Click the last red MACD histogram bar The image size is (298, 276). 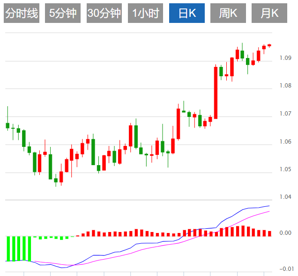tap(269, 233)
